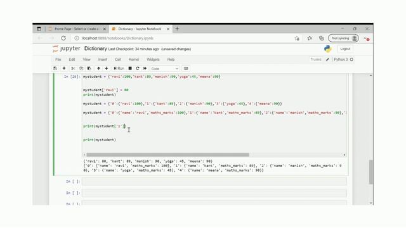Open the View menu
This screenshot has width=406, height=228.
(86, 60)
